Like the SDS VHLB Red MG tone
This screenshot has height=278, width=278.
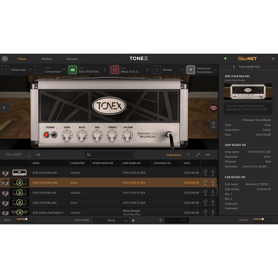pos(205,181)
